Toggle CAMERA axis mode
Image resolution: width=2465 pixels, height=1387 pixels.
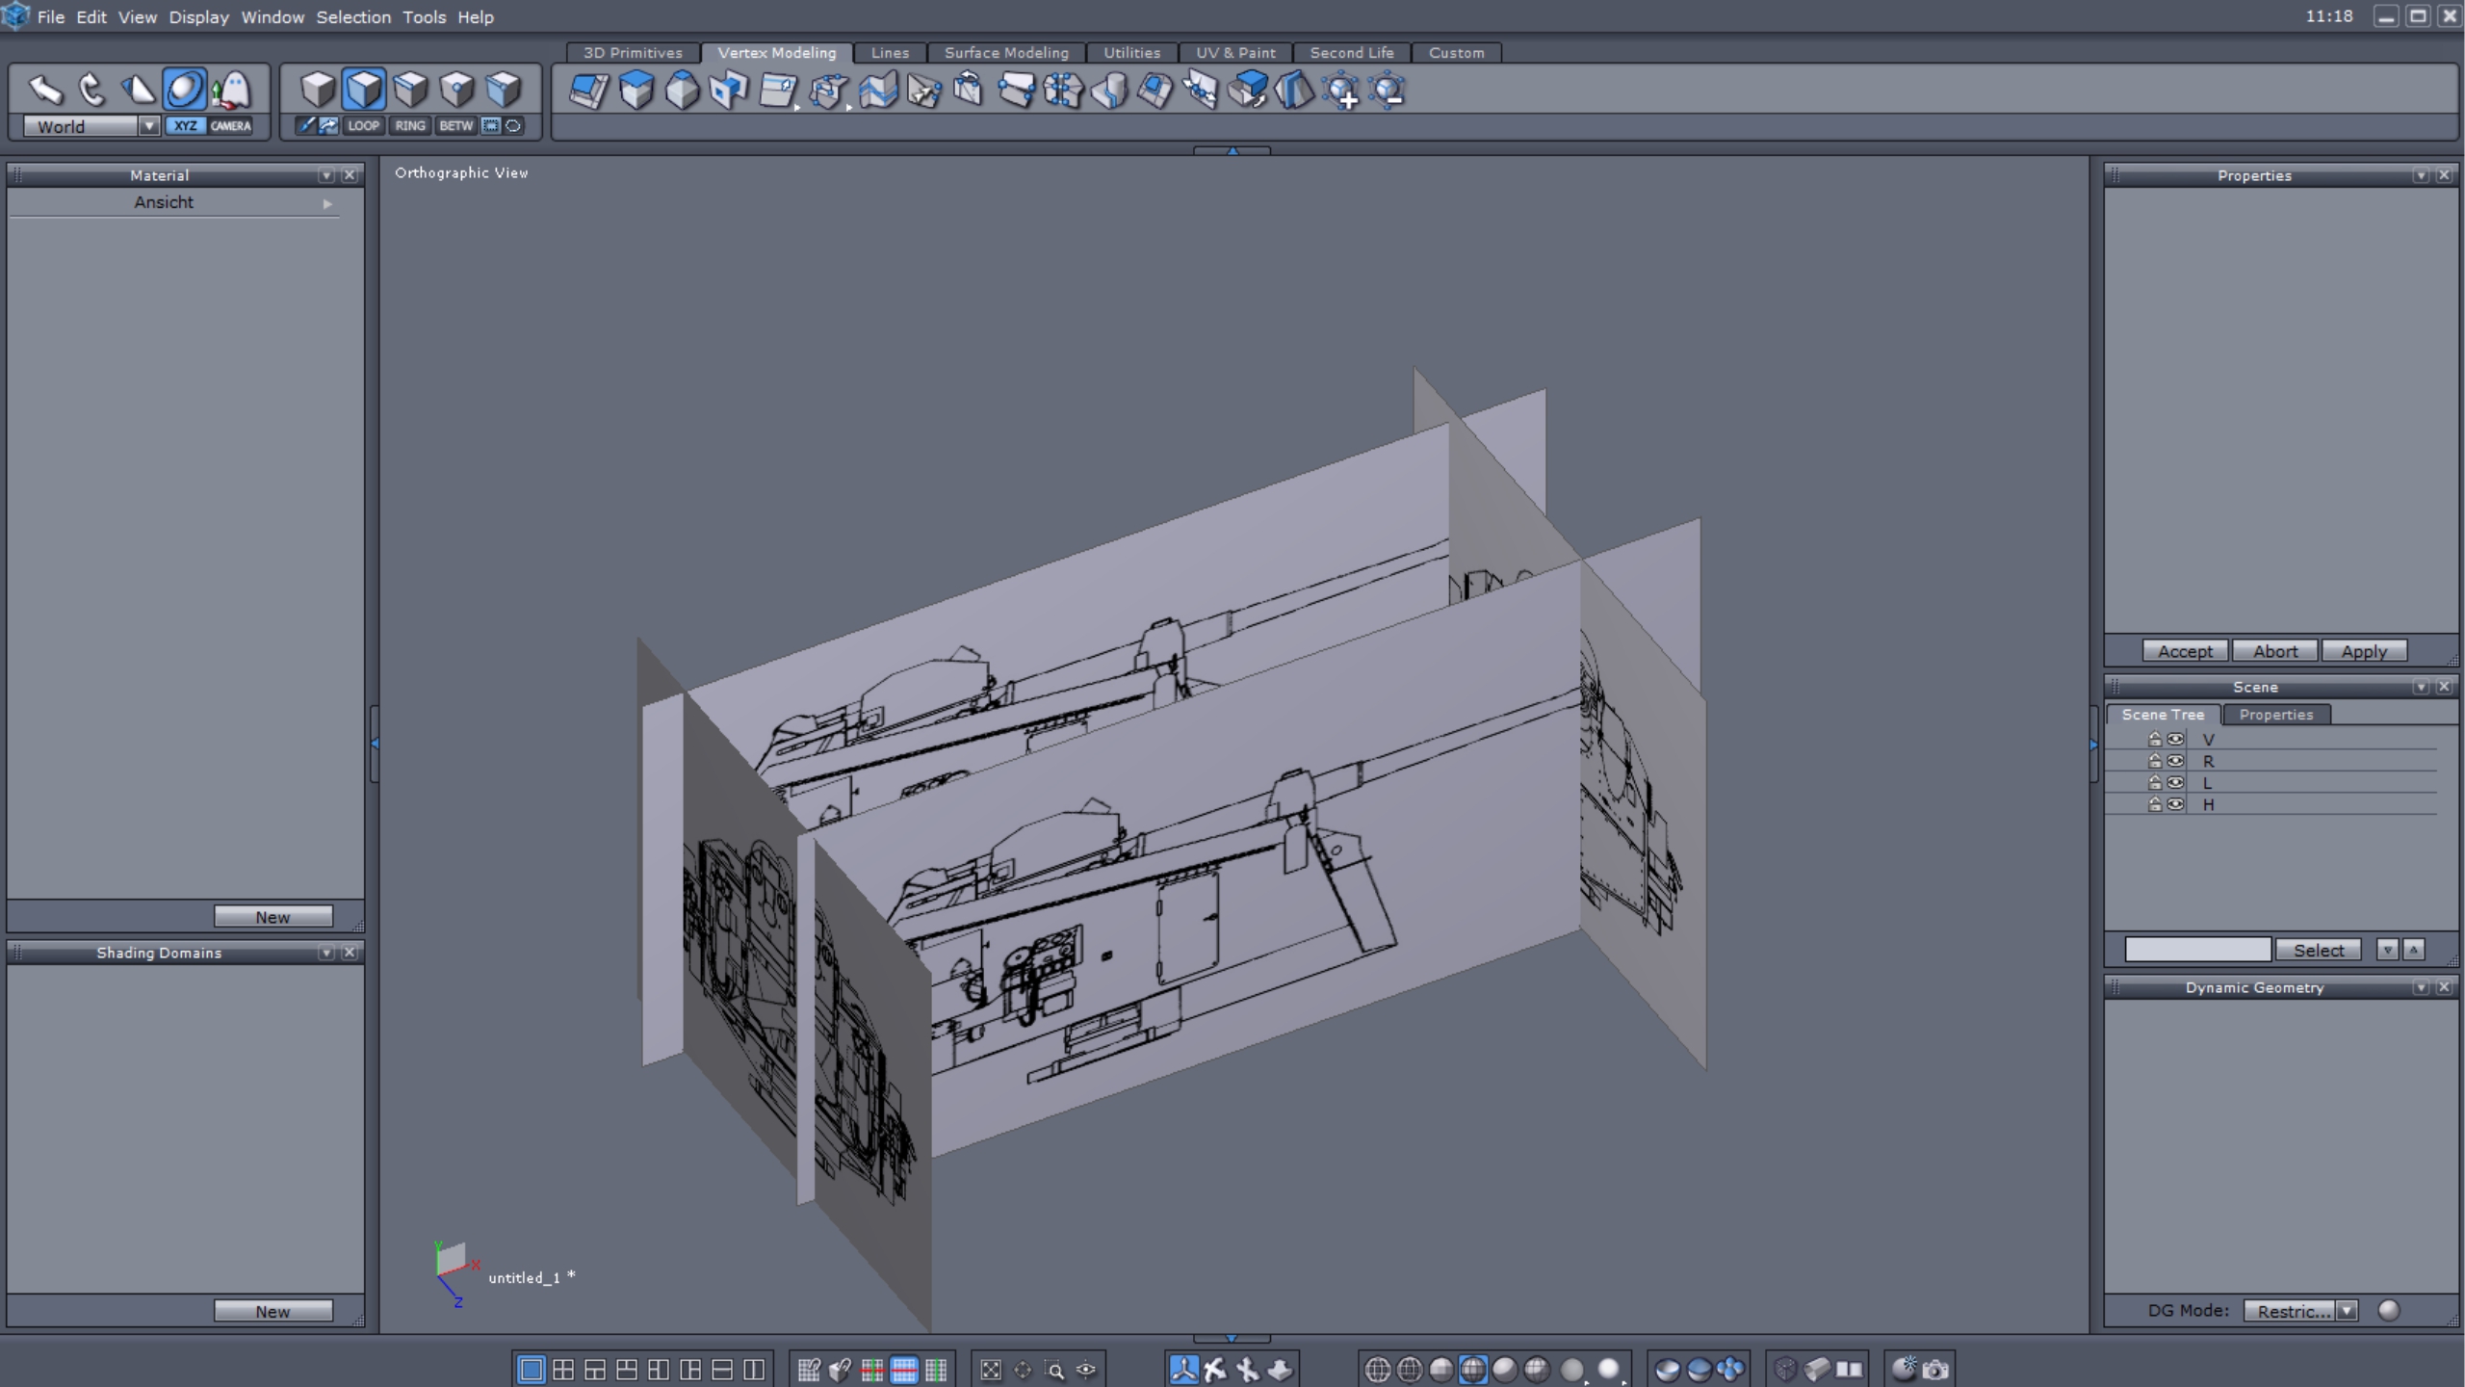tap(230, 125)
